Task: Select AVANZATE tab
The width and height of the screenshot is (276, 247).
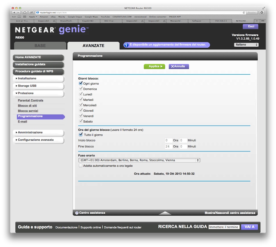Action: (x=93, y=45)
